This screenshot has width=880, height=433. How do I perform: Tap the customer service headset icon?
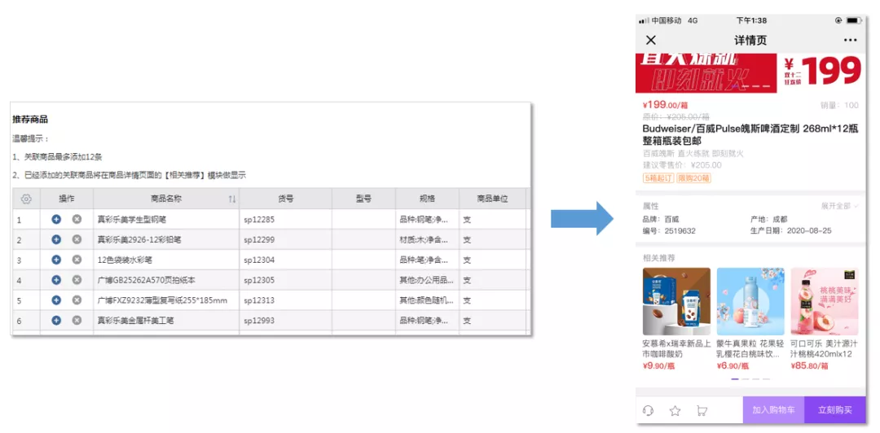click(649, 410)
